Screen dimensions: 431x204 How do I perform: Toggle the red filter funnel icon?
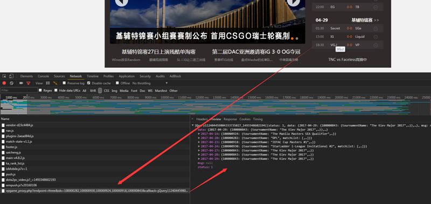29,83
